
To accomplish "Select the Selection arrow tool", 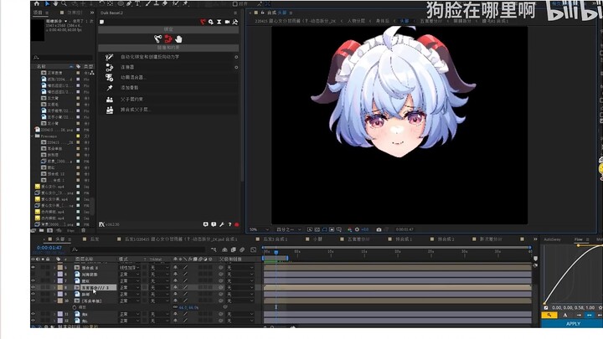I will 47,3.
